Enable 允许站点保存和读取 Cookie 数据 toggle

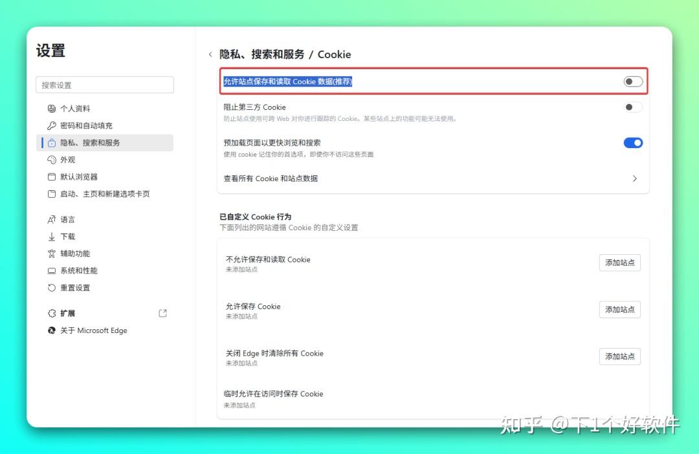pos(632,81)
